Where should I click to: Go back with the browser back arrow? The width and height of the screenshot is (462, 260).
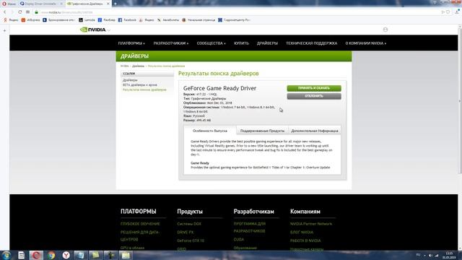tap(5, 12)
